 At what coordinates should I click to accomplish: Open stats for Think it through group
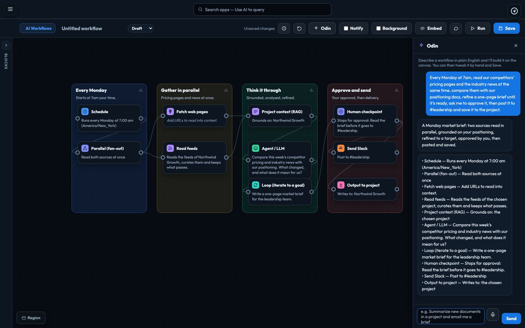[311, 90]
